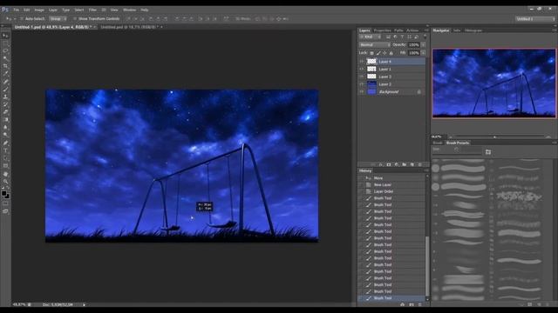Open the Image menu
The image size is (558, 313).
(39, 10)
